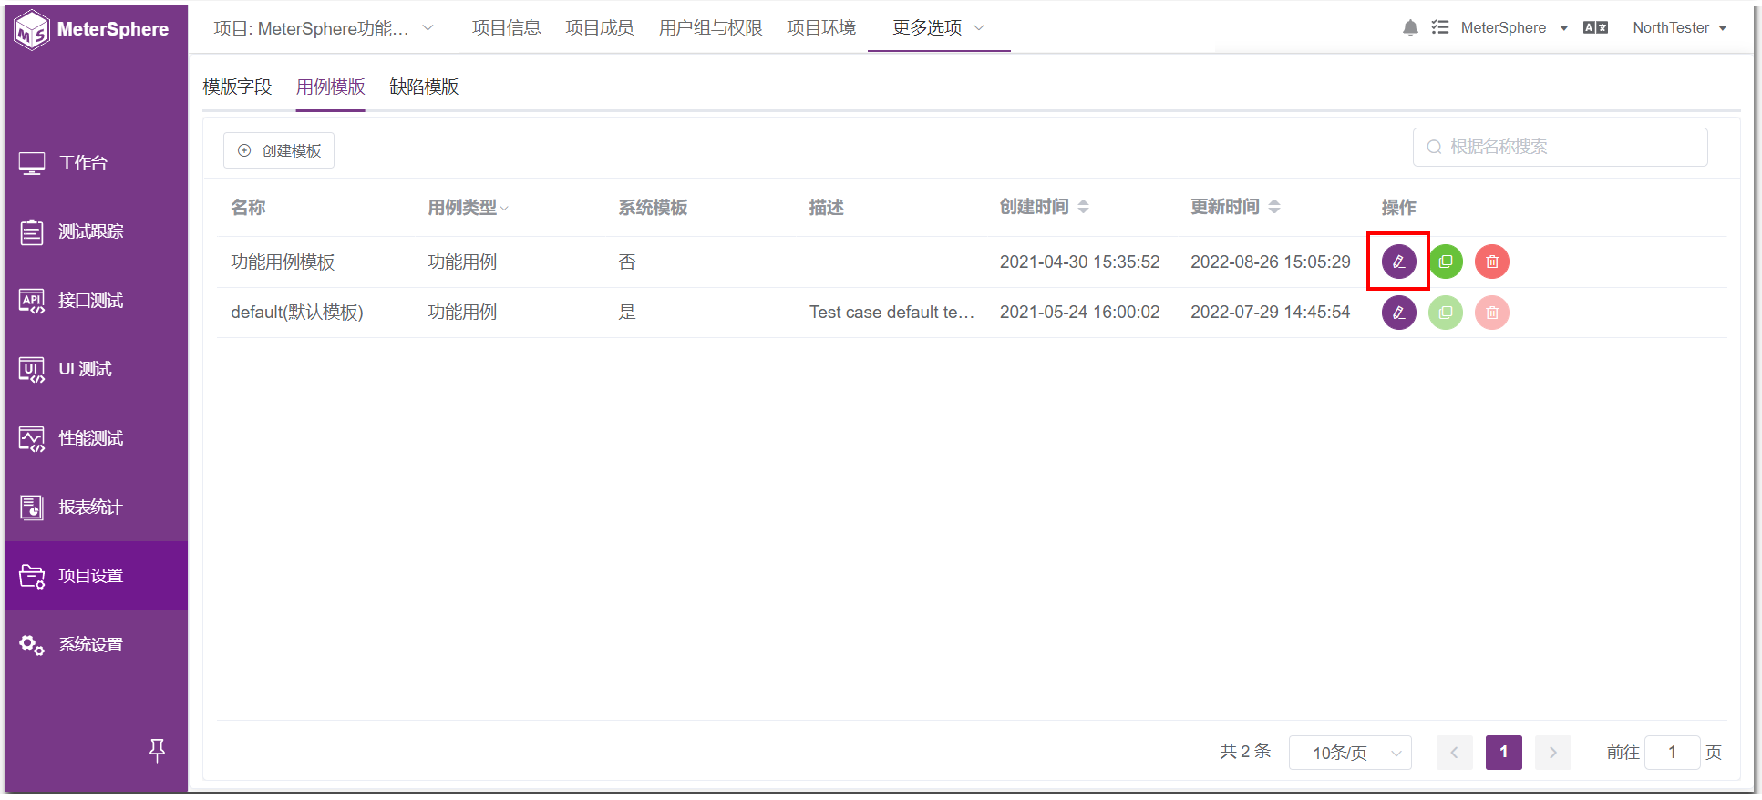Open 系统设置 in the sidebar
Screen dimensions: 1762x800
coord(96,645)
